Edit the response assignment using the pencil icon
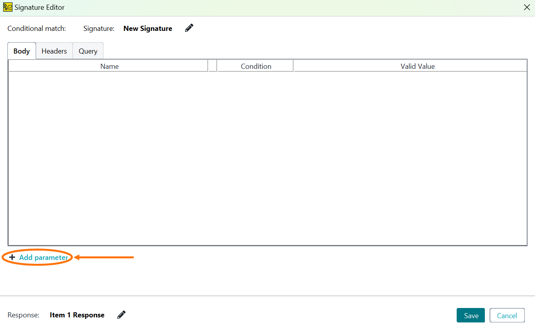Screen dimensions: 535x333 [x=121, y=315]
